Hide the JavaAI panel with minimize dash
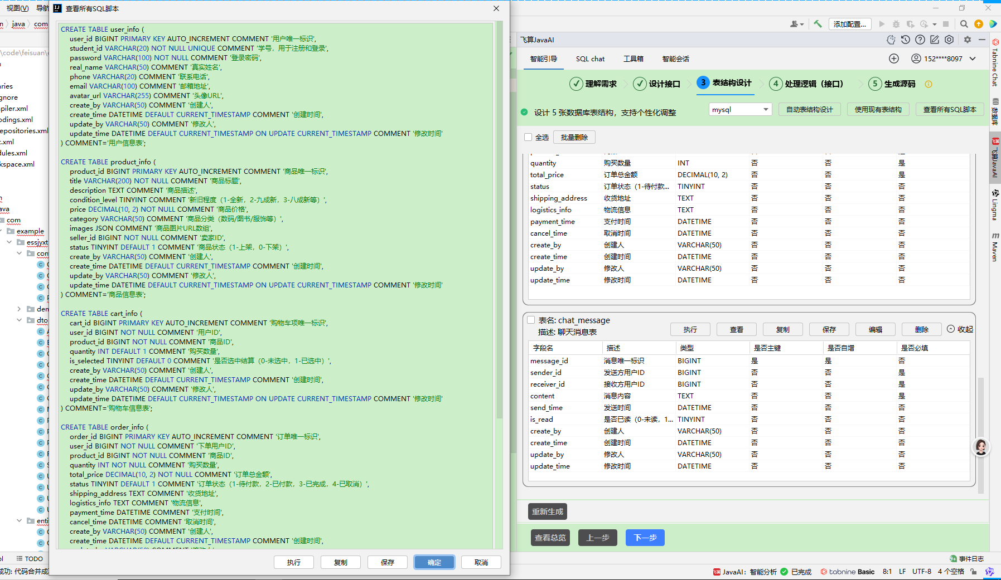1001x580 pixels. 982,40
